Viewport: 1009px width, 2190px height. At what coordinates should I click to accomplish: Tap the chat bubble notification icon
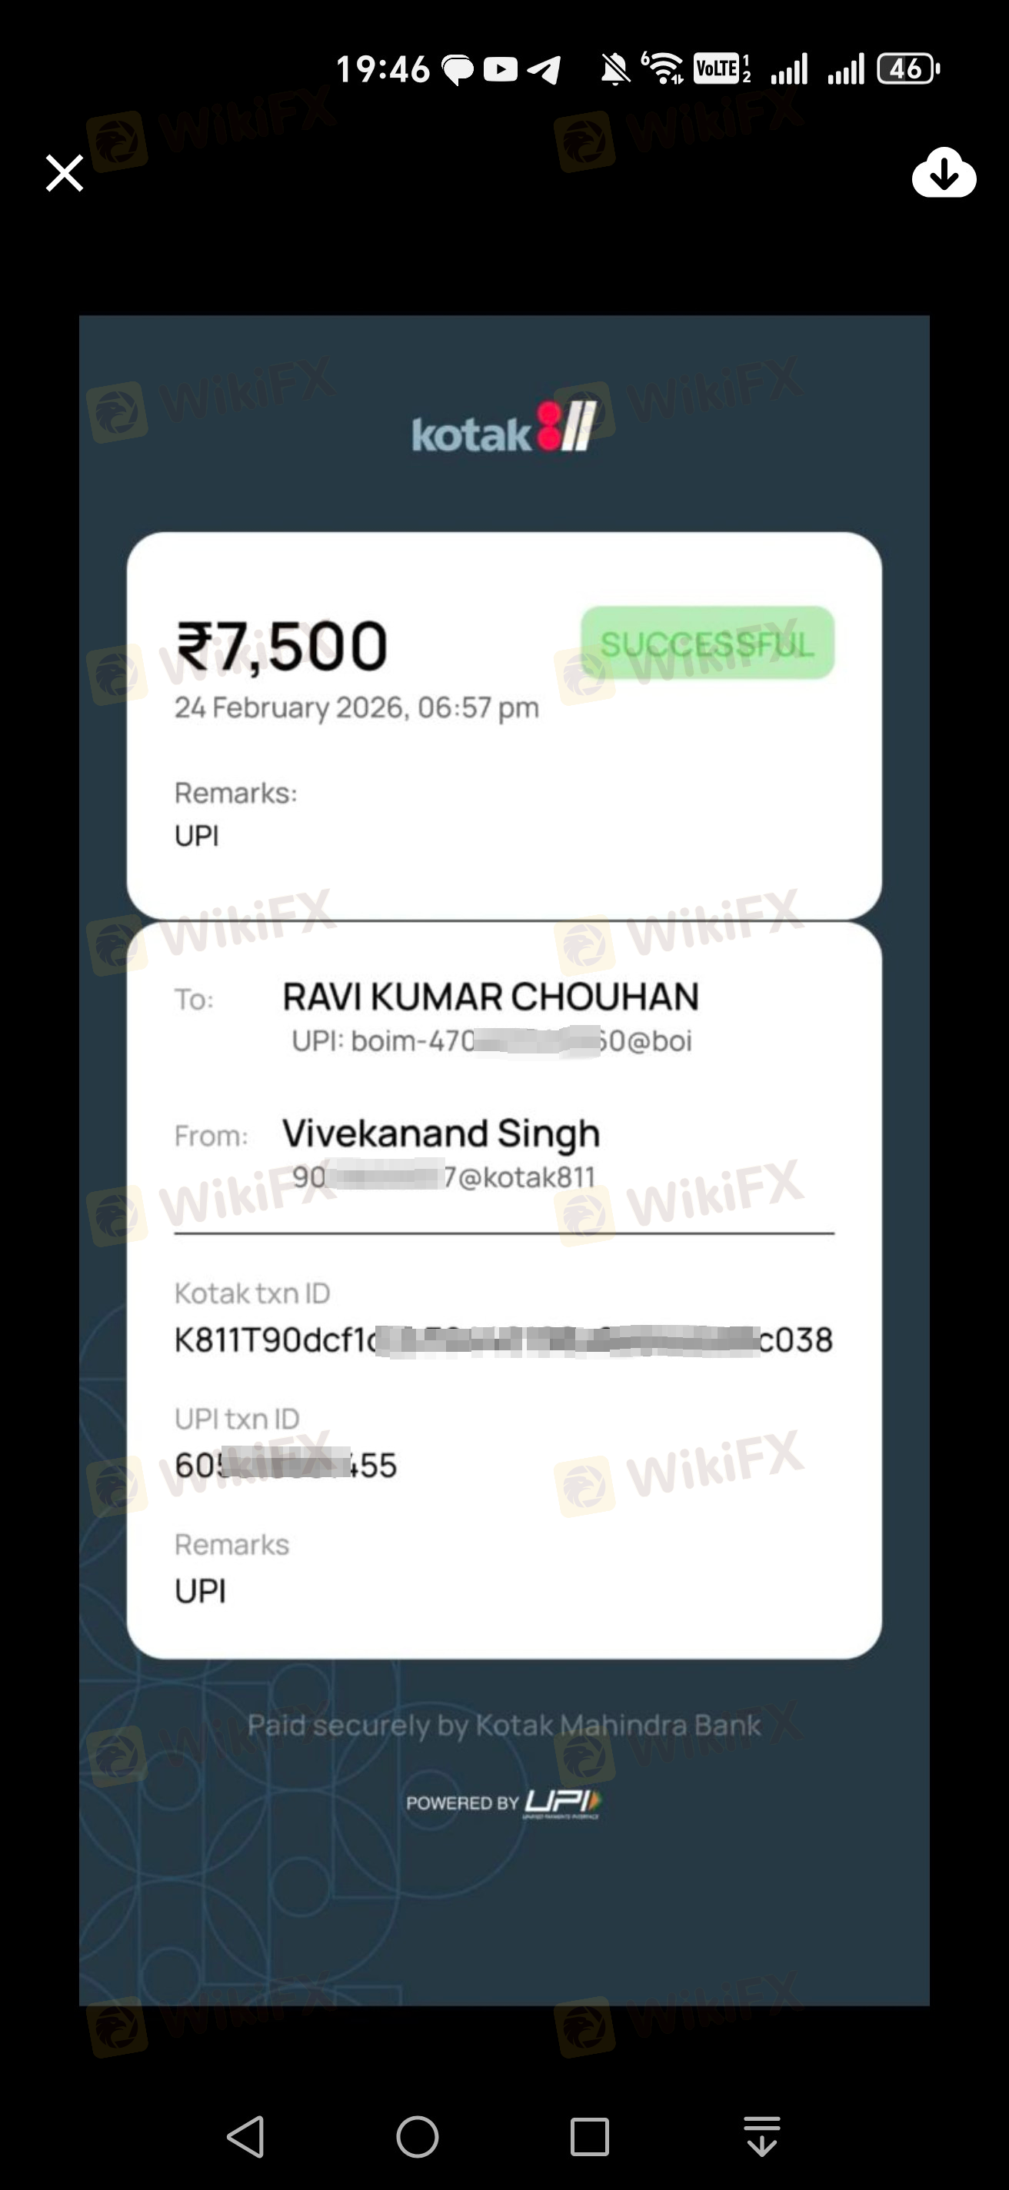(x=458, y=70)
